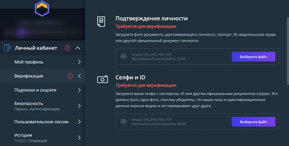Click the Подтверждение личности heading
The image size is (289, 146).
click(152, 18)
